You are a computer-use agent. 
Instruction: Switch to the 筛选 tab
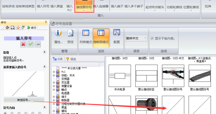71,59
